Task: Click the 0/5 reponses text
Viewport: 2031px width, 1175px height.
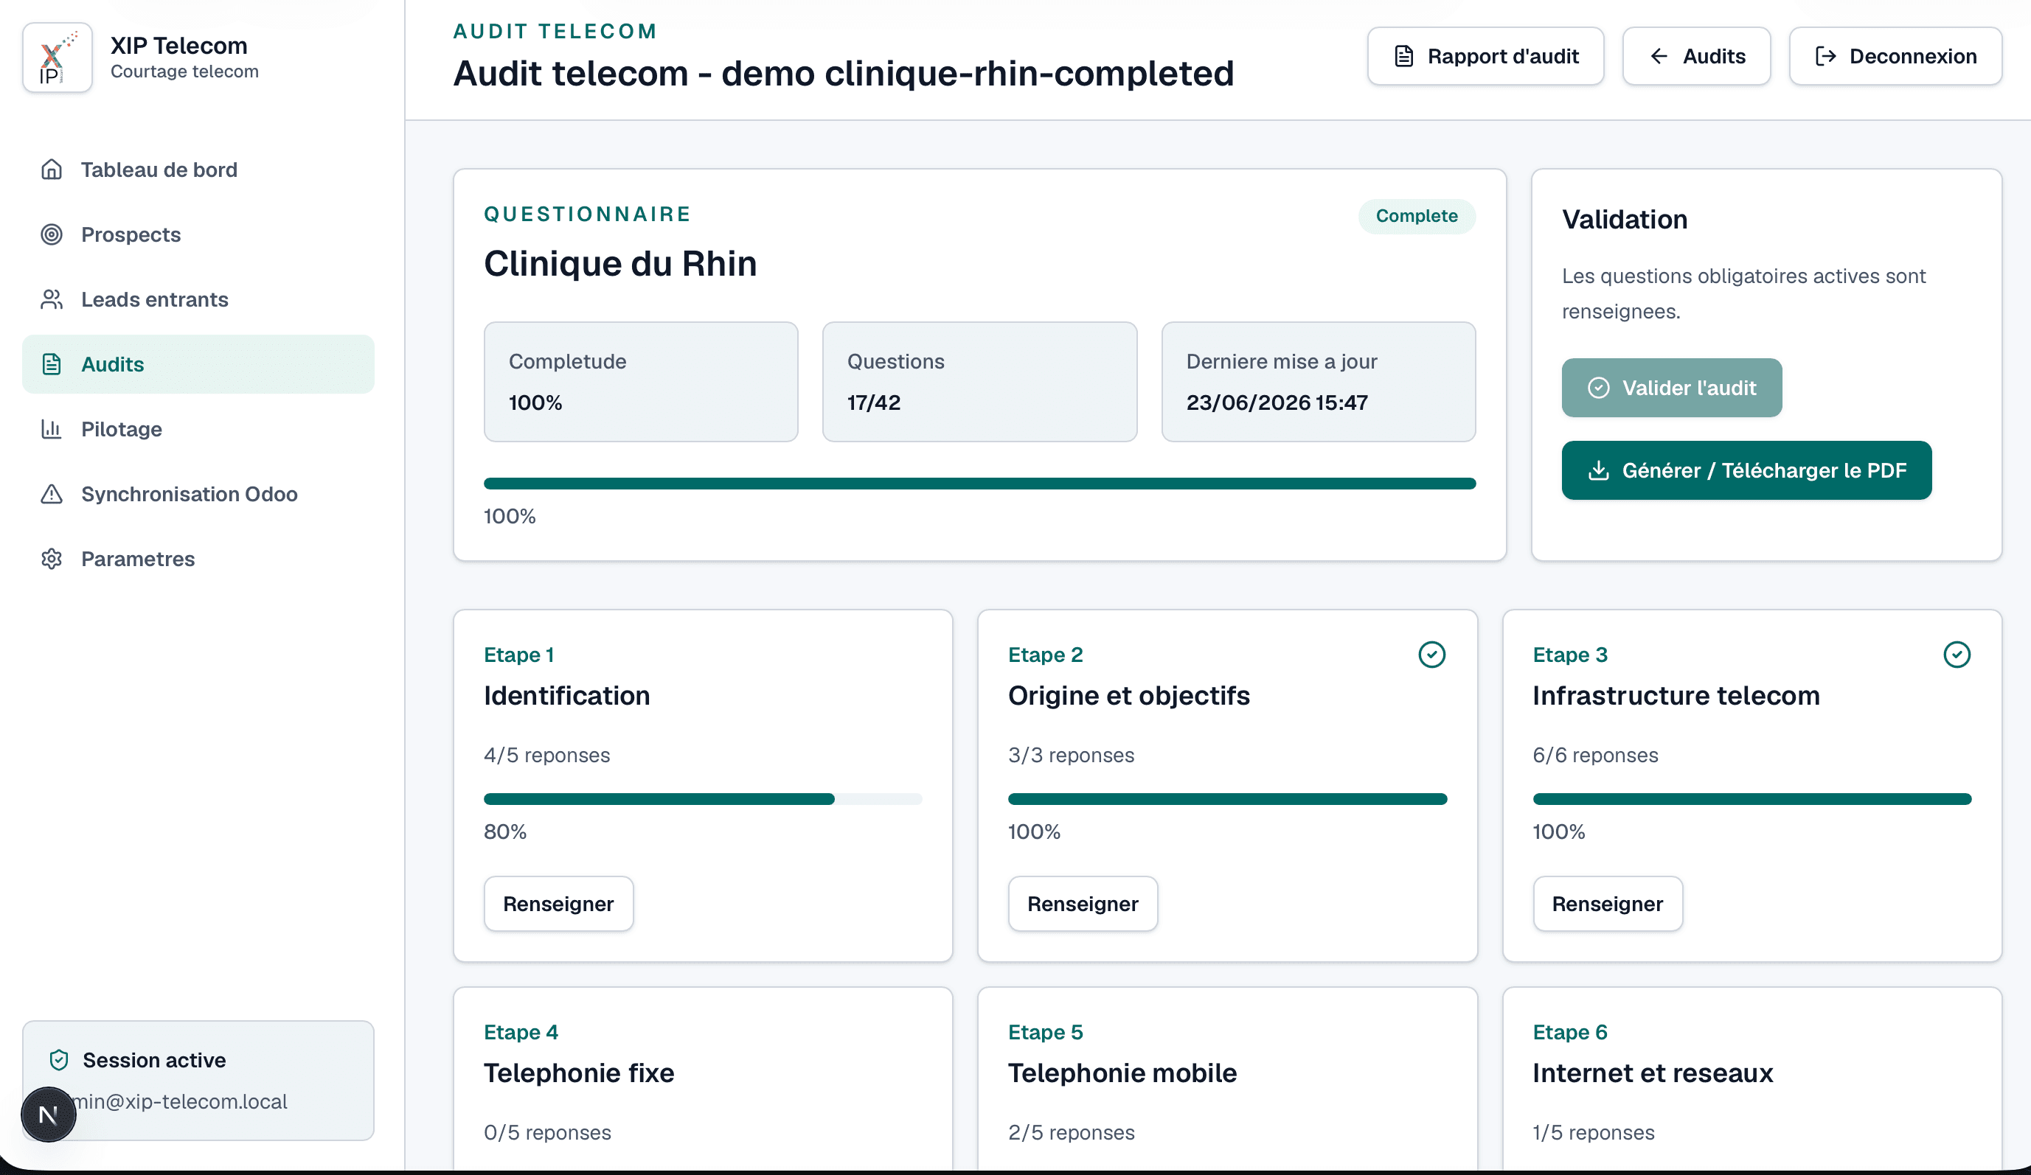Action: (x=547, y=1132)
